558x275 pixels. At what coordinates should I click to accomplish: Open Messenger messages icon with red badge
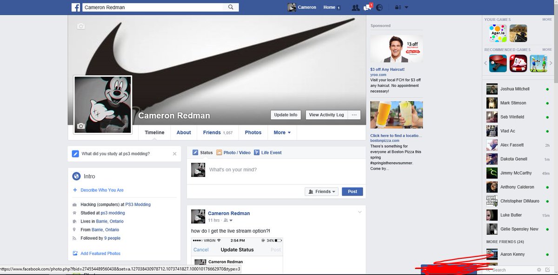[x=367, y=7]
